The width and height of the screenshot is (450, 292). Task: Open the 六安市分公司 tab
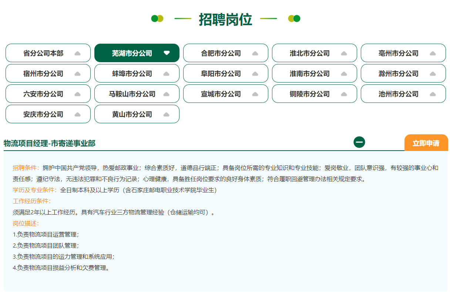48,94
